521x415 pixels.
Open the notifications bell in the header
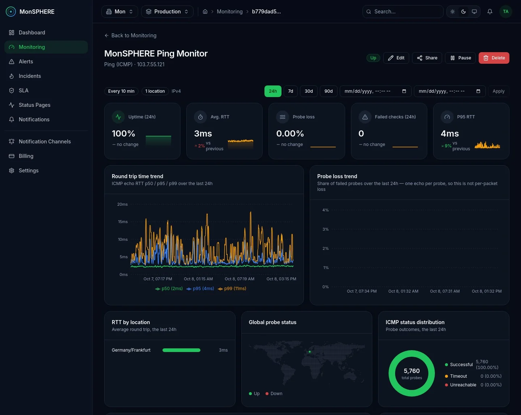coord(490,12)
